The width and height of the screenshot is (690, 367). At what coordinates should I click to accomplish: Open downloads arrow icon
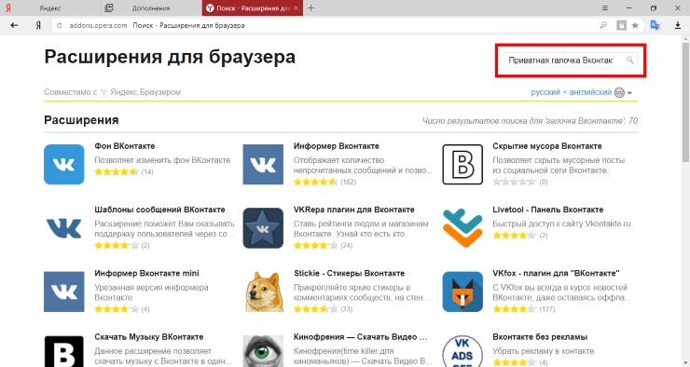[678, 25]
